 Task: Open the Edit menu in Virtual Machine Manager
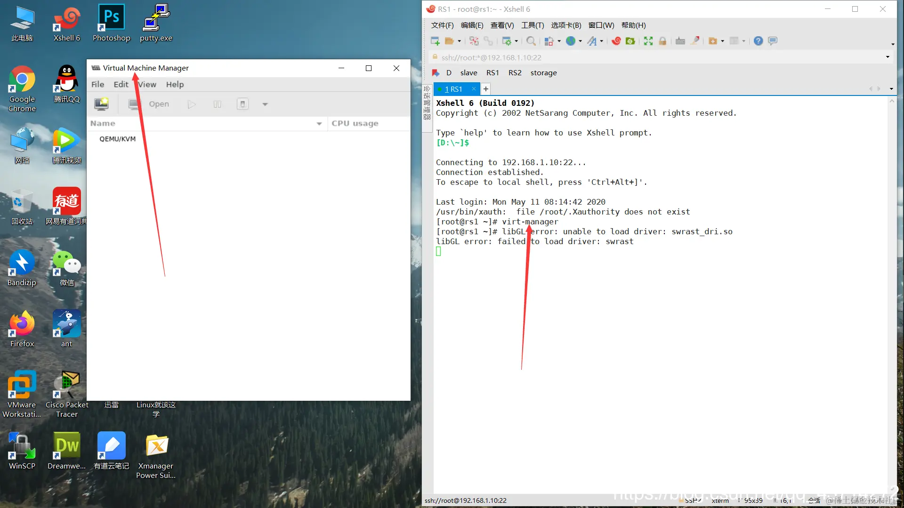tap(121, 84)
